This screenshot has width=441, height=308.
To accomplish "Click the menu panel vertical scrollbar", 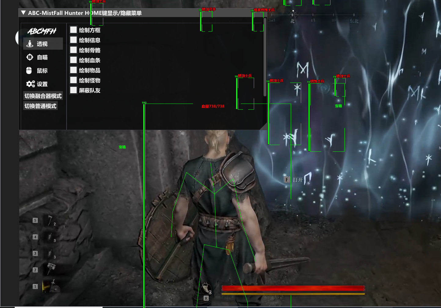I will tap(265, 57).
